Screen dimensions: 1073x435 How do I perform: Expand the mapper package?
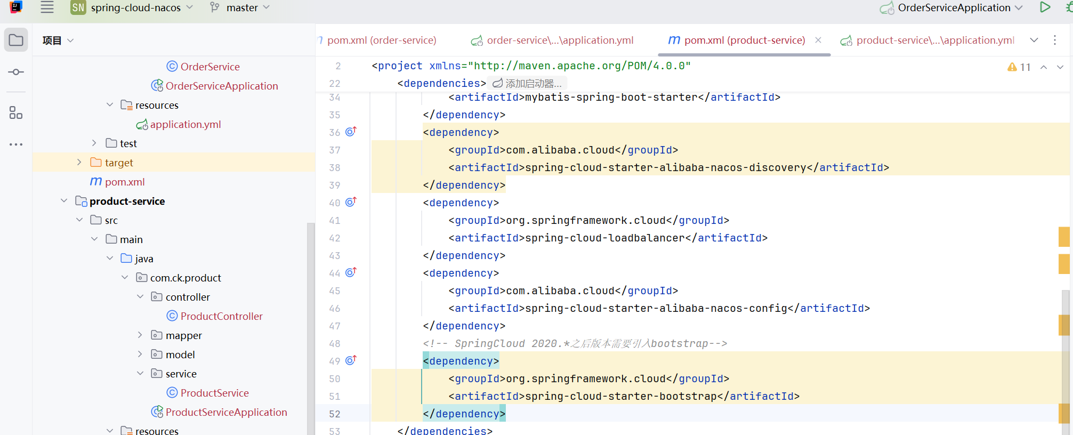pos(140,335)
